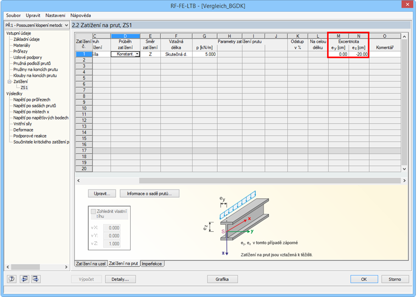Open the Nastavení menu
The height and width of the screenshot is (297, 417).
pyautogui.click(x=55, y=15)
